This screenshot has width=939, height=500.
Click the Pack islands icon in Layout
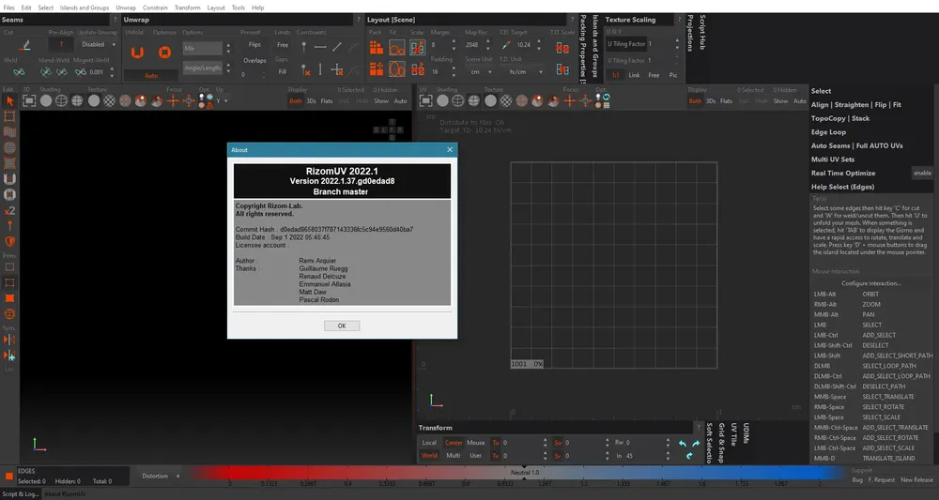(377, 47)
